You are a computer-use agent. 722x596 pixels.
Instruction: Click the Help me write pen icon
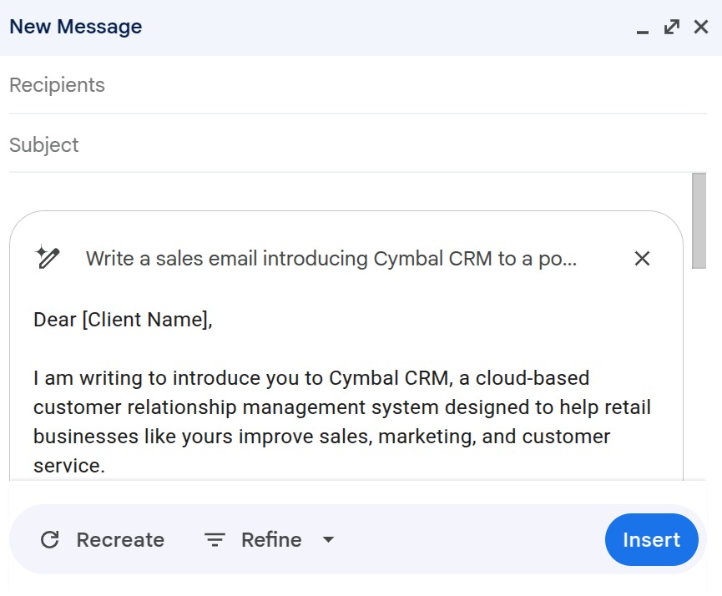48,257
